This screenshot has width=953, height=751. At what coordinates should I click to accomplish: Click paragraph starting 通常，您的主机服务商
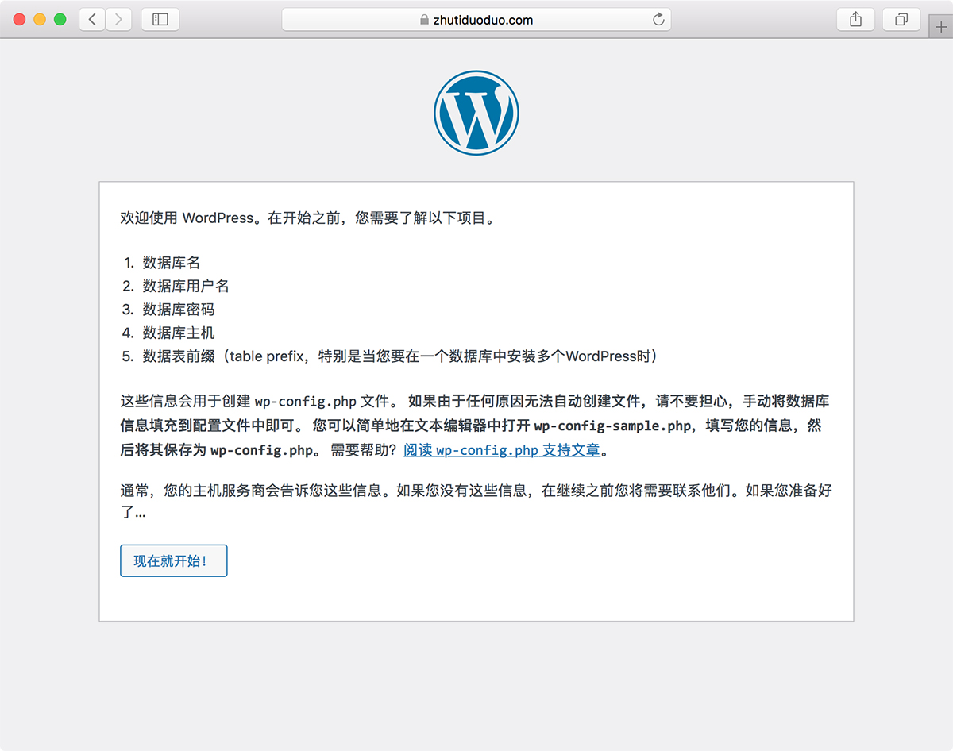(476, 502)
